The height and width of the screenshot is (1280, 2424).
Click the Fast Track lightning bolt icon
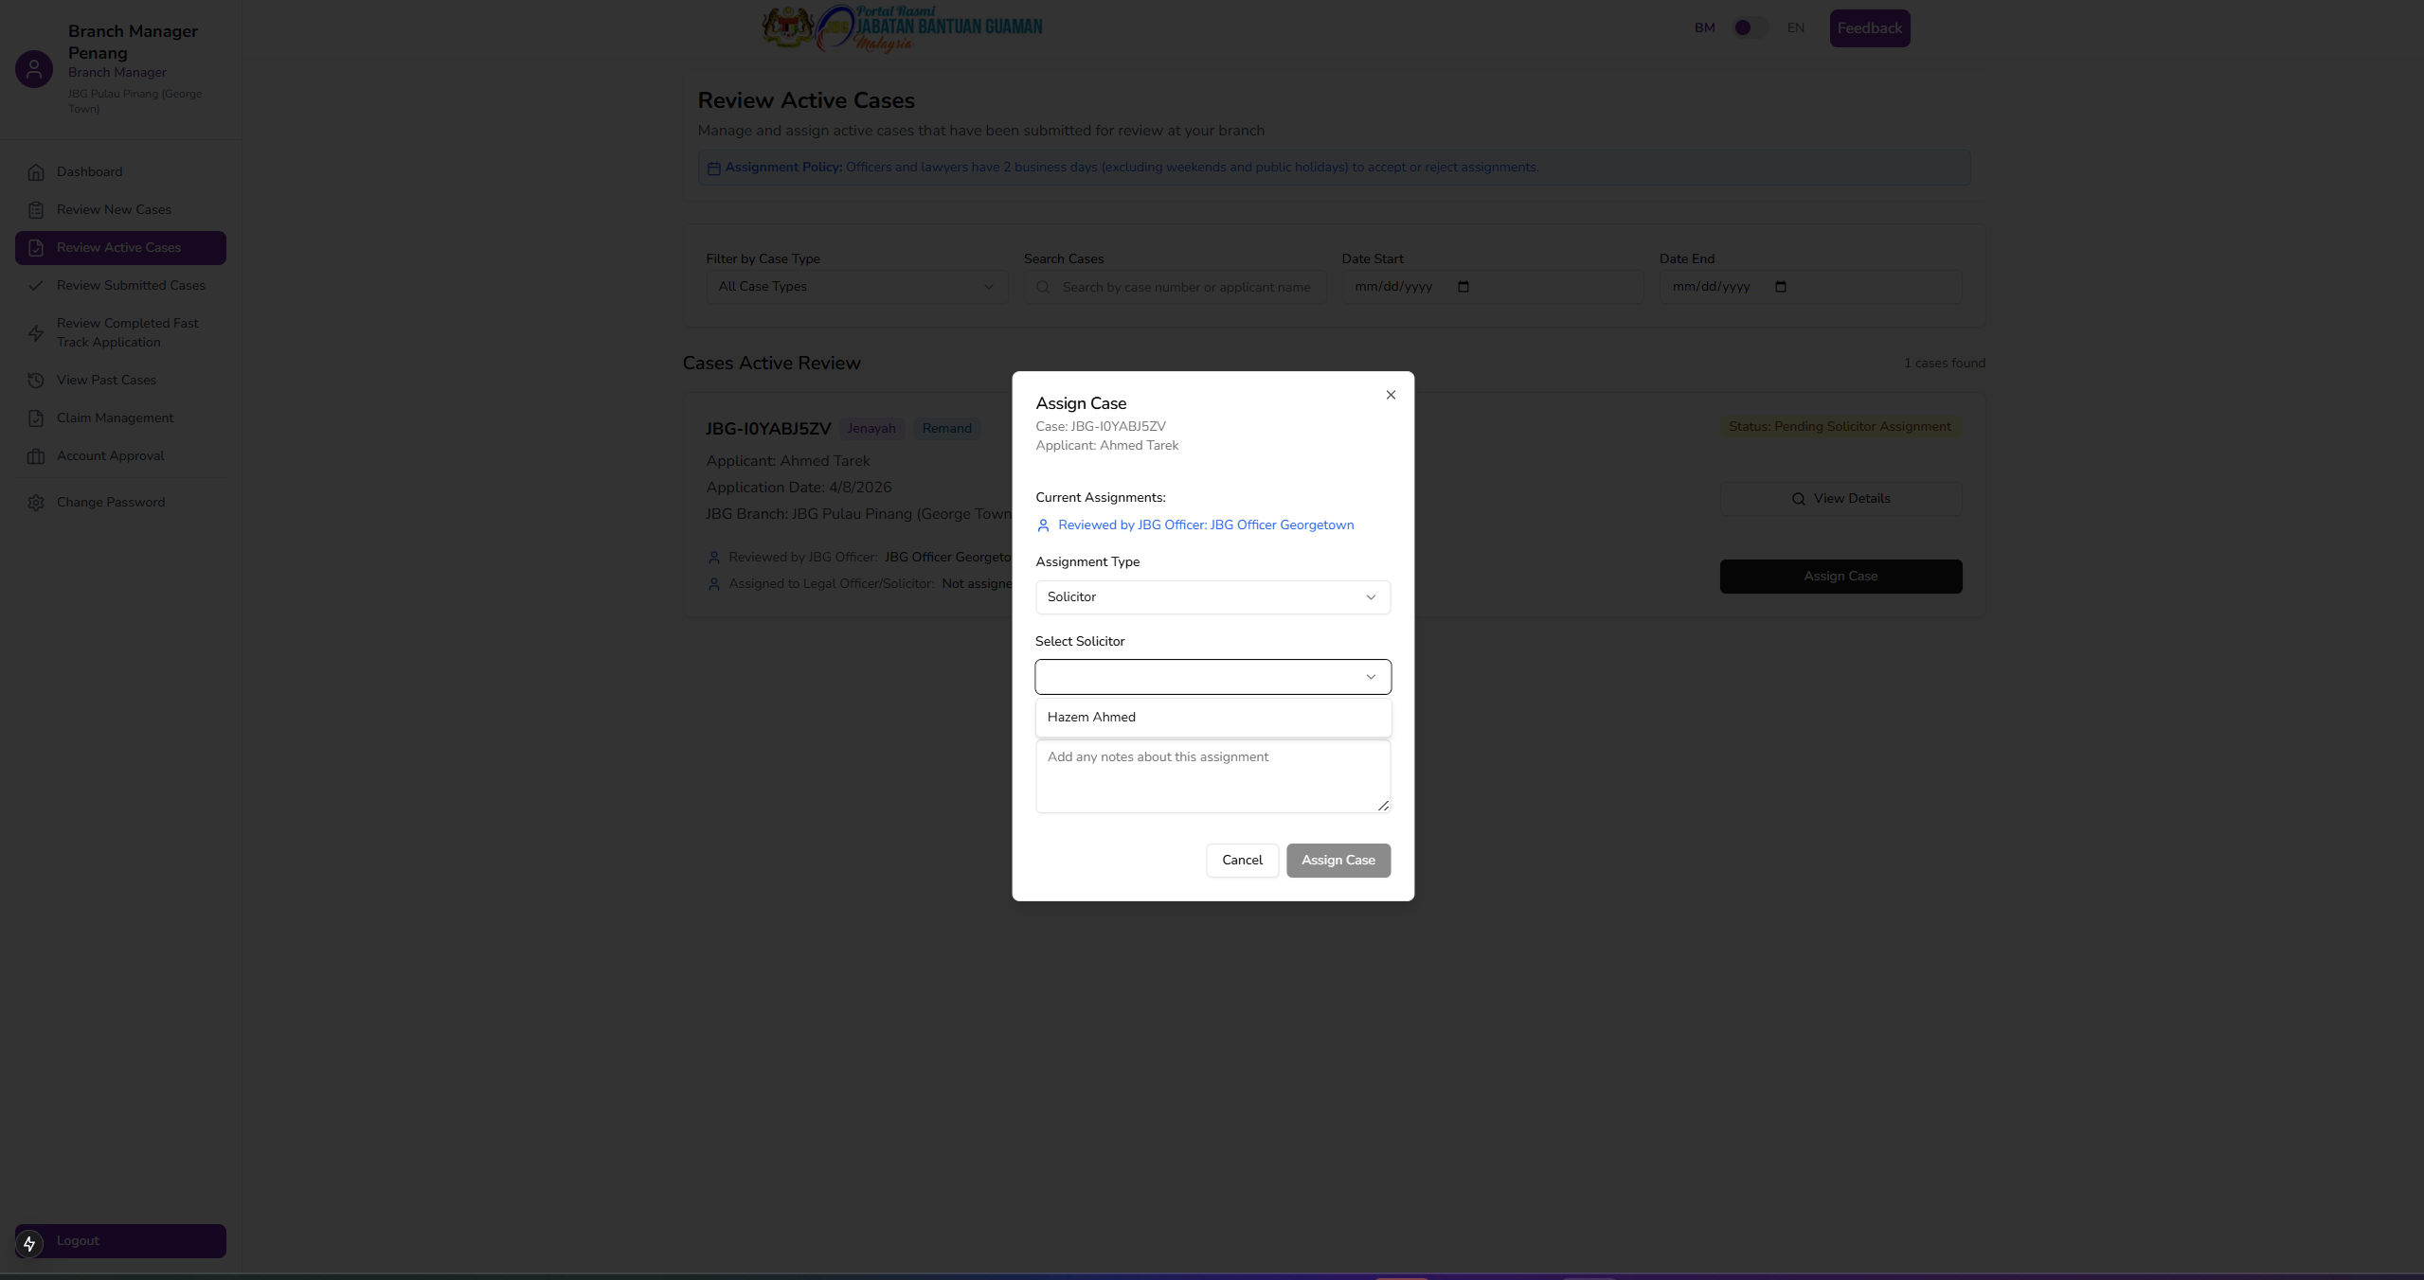[36, 333]
